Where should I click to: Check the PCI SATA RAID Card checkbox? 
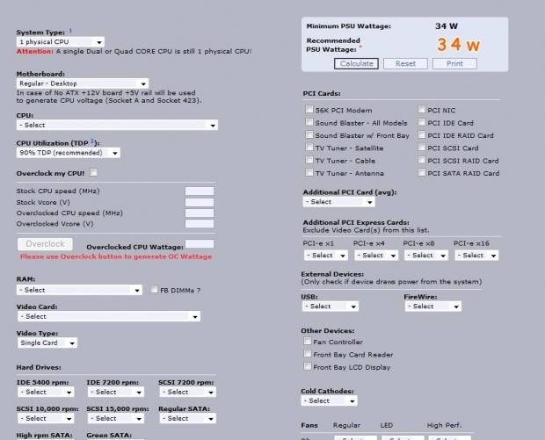tap(422, 172)
